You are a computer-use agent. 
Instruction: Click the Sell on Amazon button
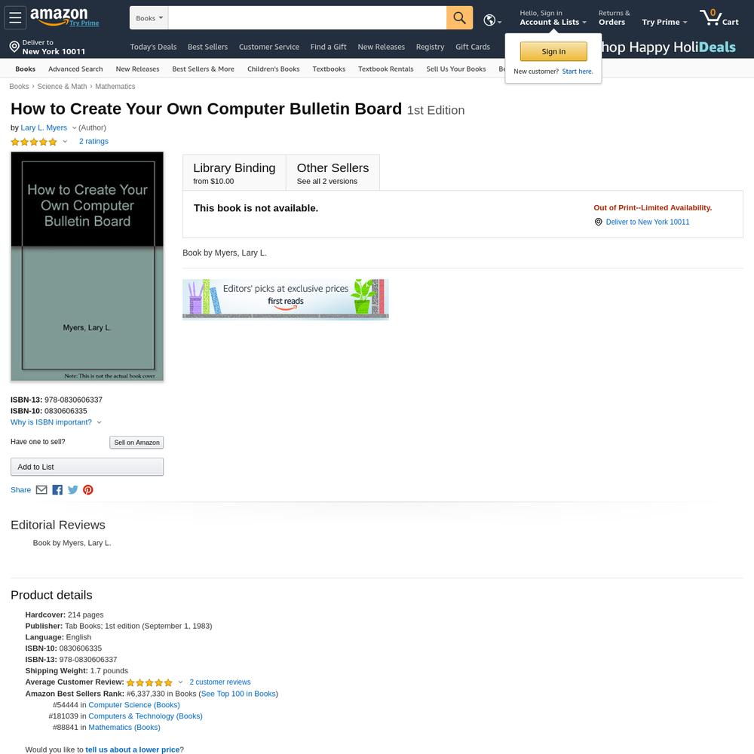coord(136,442)
